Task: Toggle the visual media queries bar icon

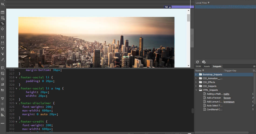Action: pyautogui.click(x=2, y=23)
